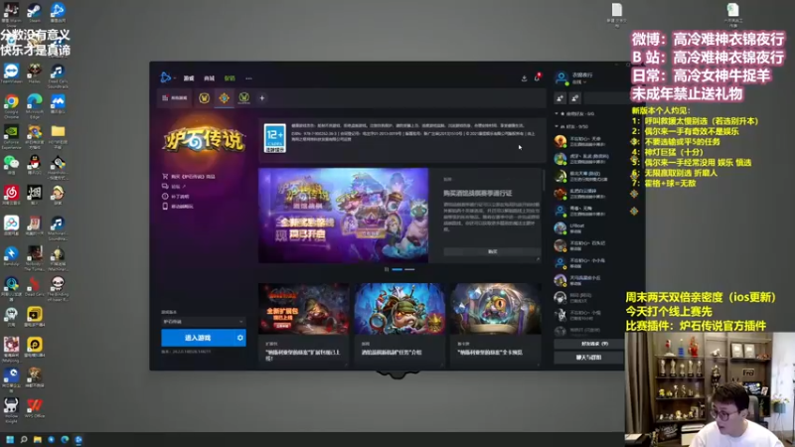Image resolution: width=795 pixels, height=447 pixels.
Task: Expand the arrow beside the Battle.net logo
Action: [x=175, y=78]
